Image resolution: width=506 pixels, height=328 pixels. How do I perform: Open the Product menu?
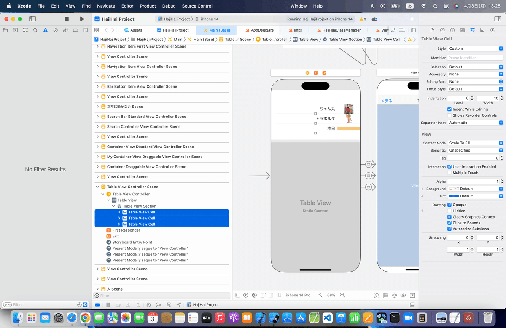click(x=148, y=6)
